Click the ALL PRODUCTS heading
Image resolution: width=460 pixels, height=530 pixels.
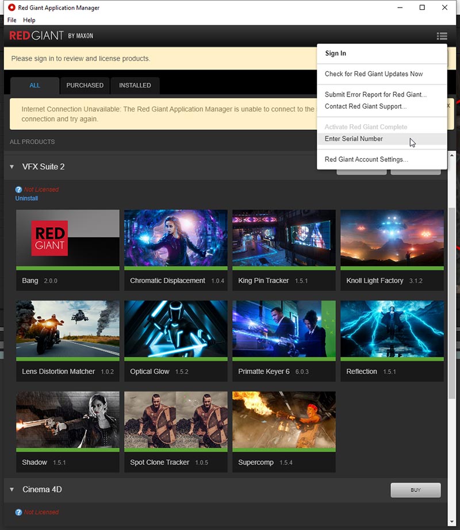[32, 142]
